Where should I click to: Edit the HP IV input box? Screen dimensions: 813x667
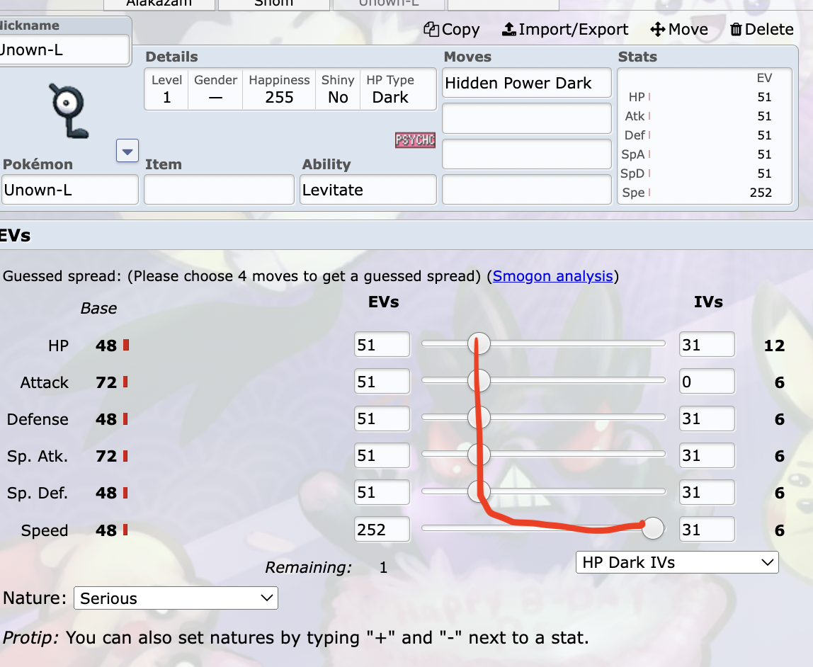click(707, 345)
